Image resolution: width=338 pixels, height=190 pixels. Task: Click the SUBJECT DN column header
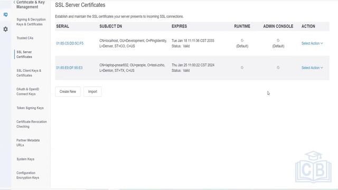(110, 26)
